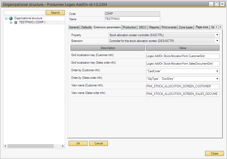Switch to the General tab
227x159 pixels.
pyautogui.click(x=74, y=27)
